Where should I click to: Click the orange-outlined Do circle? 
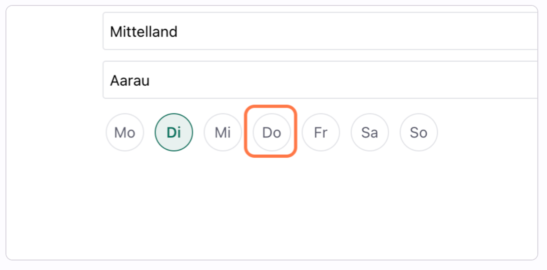click(272, 133)
